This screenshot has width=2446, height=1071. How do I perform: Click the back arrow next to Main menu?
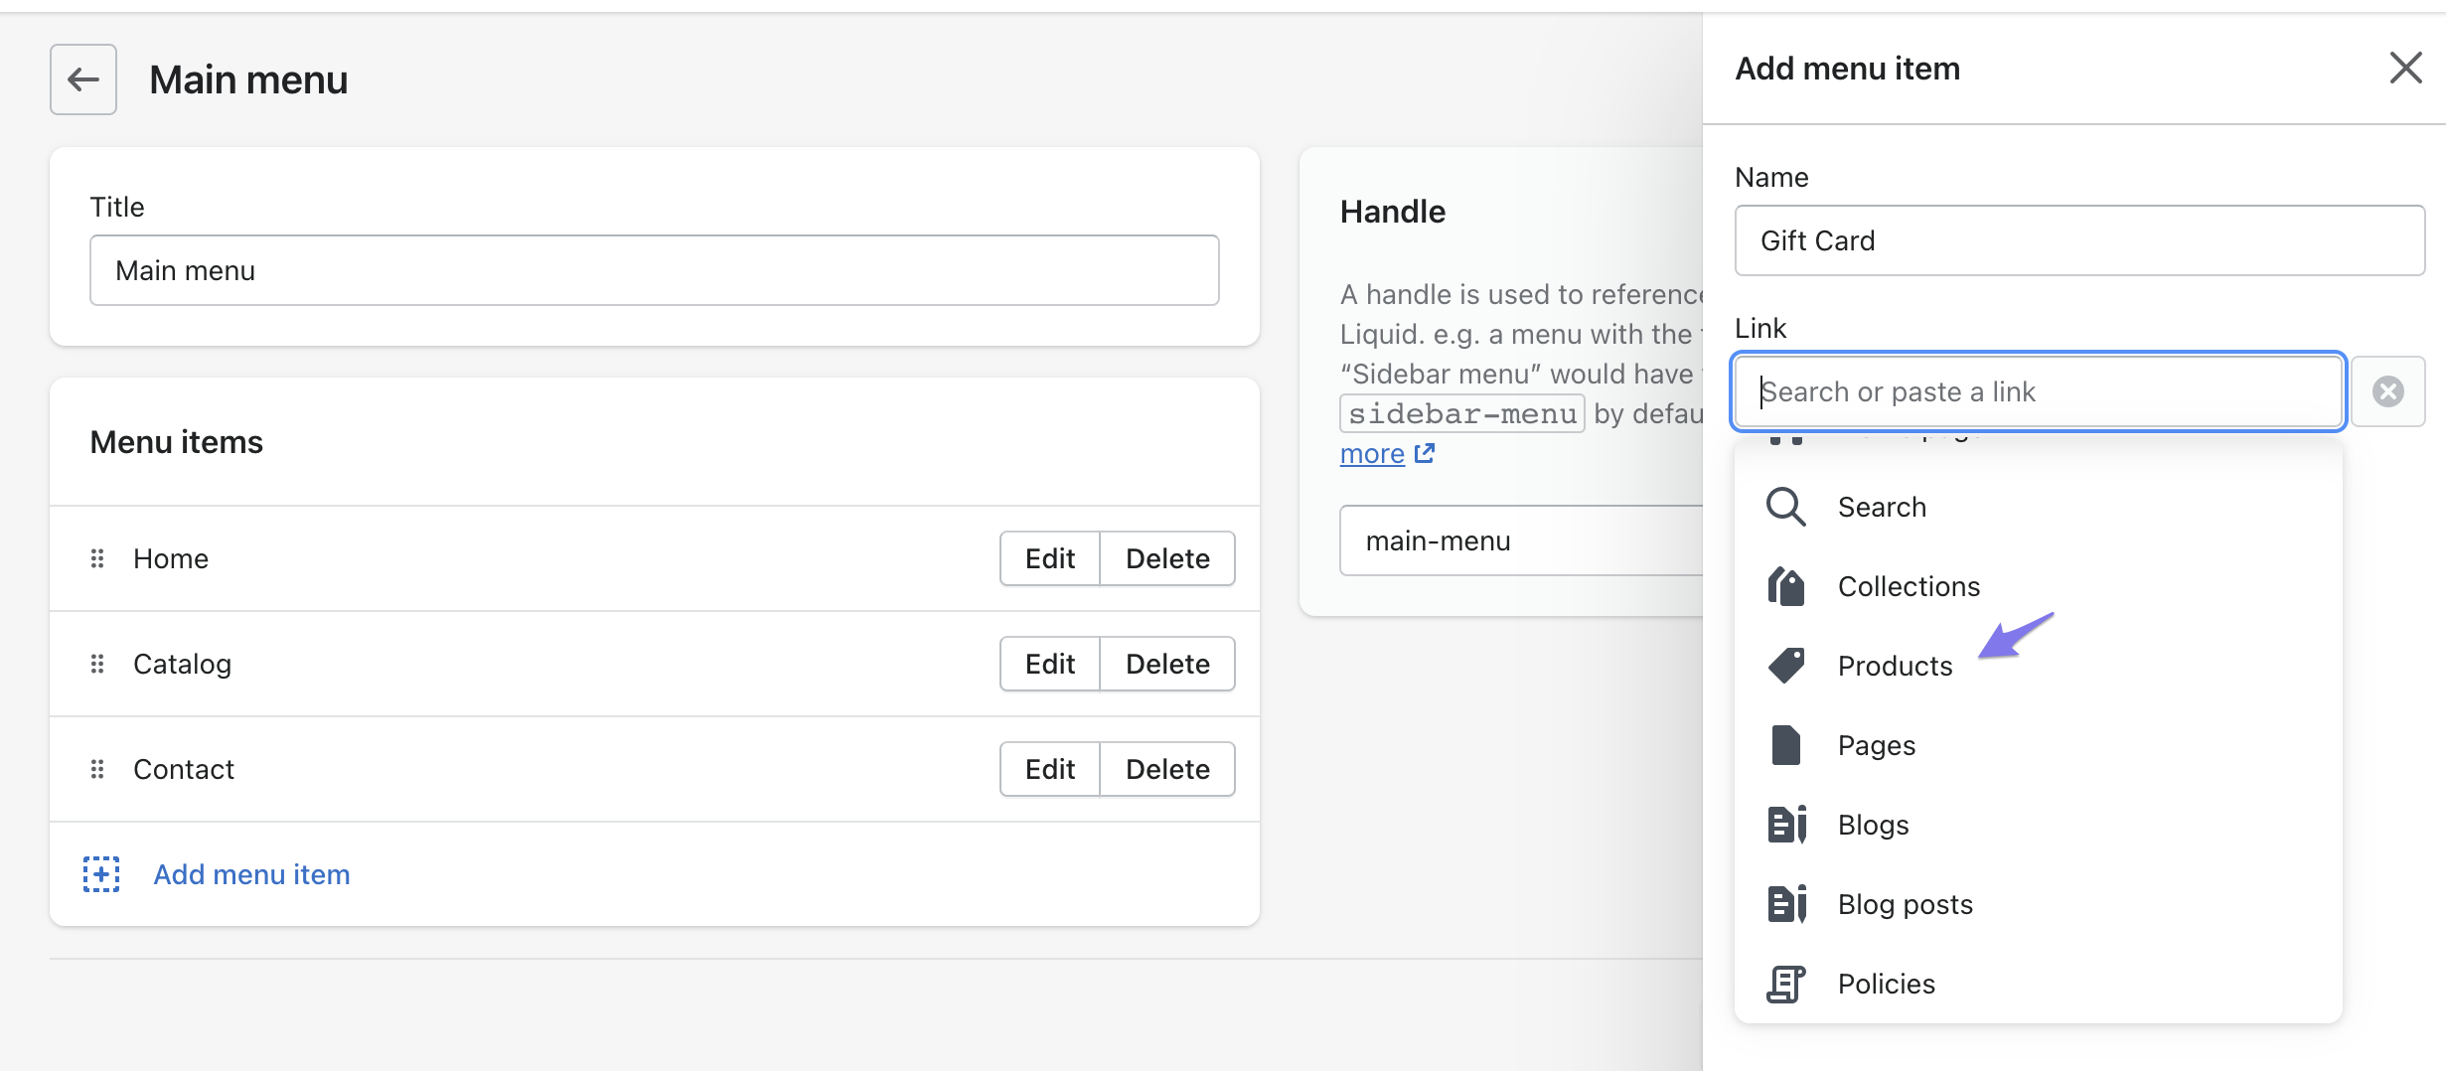83,79
